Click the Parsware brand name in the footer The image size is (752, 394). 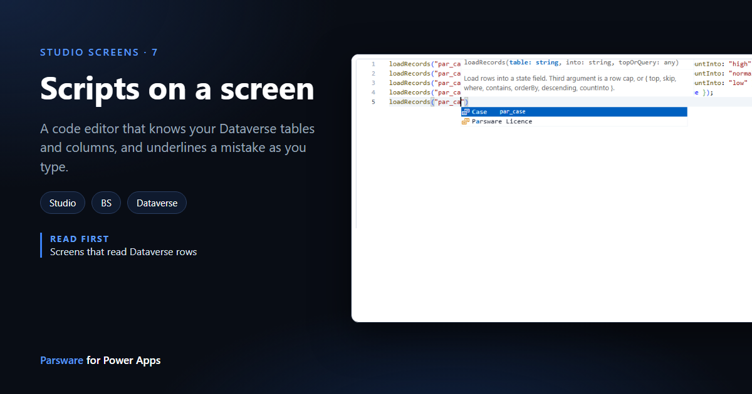pos(61,360)
